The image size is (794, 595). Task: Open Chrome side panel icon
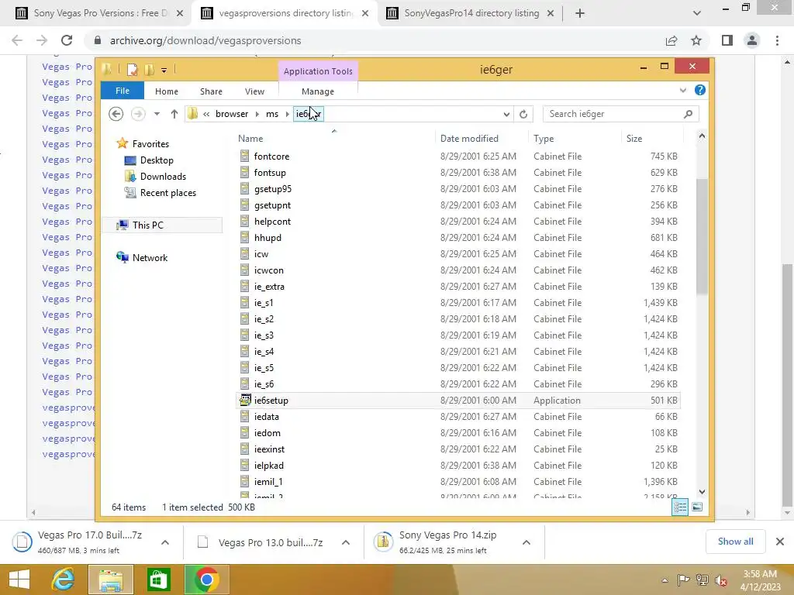[727, 40]
